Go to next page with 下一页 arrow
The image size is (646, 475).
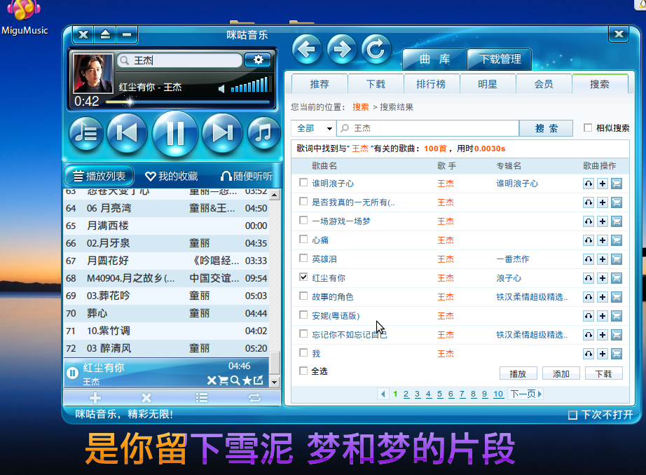[526, 394]
